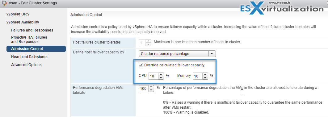Image resolution: width=328 pixels, height=117 pixels.
Task: Increase CPU percentage with up arrow
Action: (x=161, y=74)
